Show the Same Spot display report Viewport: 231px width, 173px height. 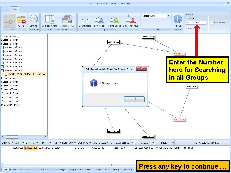click(99, 21)
